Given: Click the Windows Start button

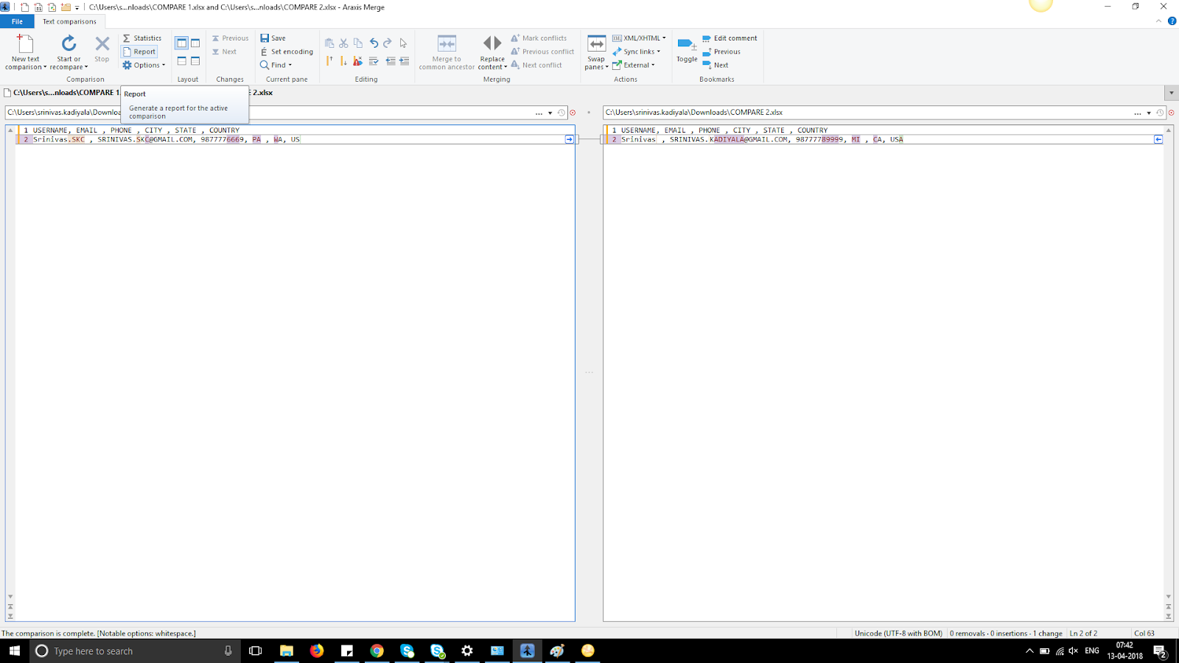Looking at the screenshot, I should [14, 650].
